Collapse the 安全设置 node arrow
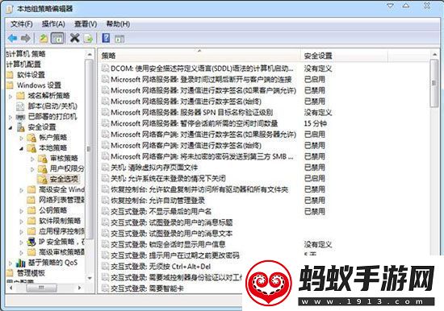 pyautogui.click(x=10, y=128)
